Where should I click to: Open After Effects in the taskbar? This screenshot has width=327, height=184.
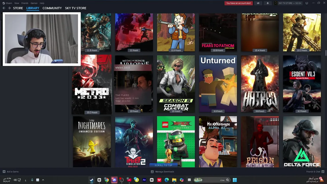pyautogui.click(x=144, y=180)
